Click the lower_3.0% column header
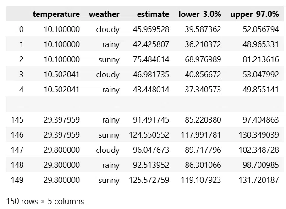Viewport: 286px width, 209px height. tap(200, 14)
